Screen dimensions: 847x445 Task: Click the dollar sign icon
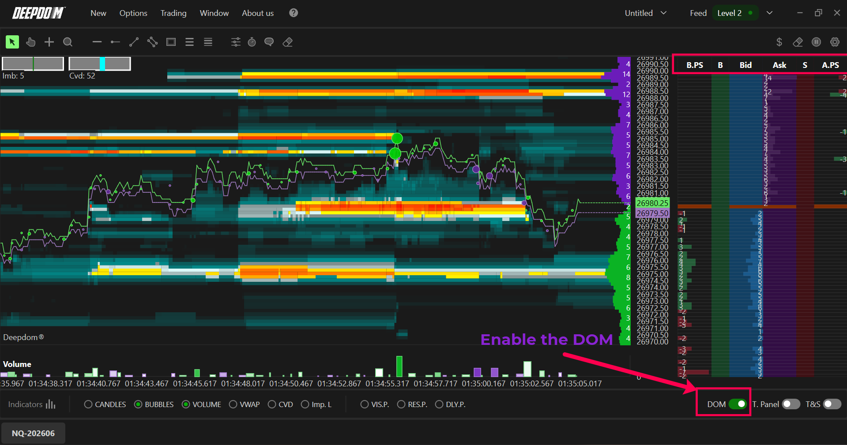click(x=779, y=42)
